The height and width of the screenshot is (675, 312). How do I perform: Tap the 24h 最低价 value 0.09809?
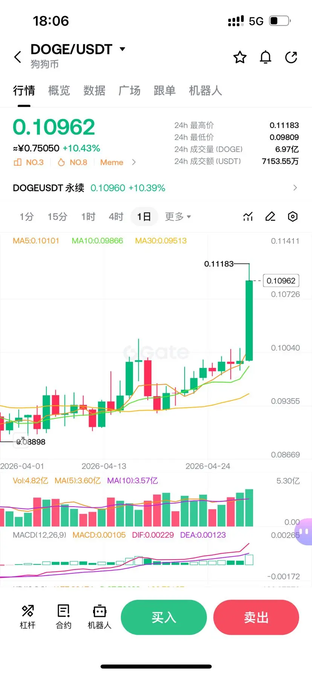[284, 137]
